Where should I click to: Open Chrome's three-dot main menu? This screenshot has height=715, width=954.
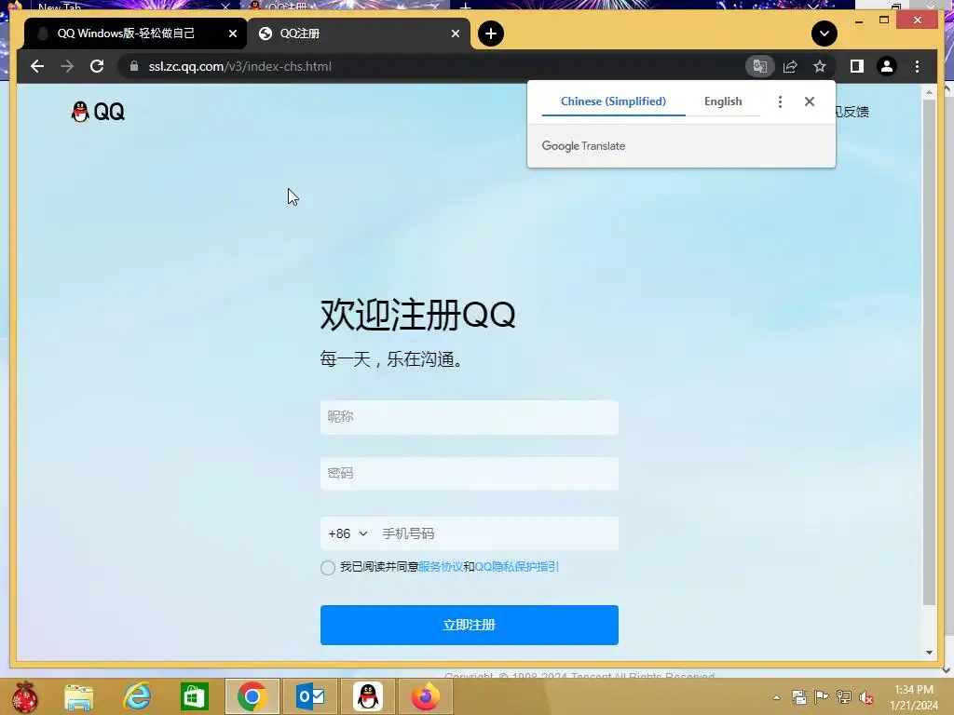(x=917, y=66)
